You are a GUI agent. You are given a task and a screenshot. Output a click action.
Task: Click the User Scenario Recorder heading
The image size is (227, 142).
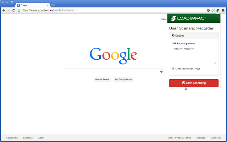tap(191, 28)
